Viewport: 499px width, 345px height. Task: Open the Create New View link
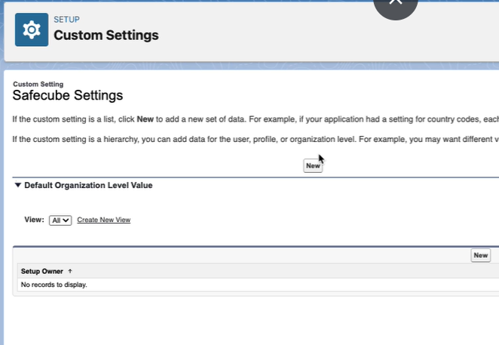click(104, 220)
